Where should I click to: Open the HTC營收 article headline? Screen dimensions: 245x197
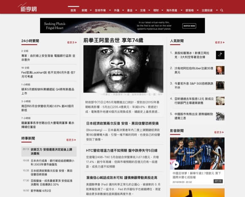122,151
